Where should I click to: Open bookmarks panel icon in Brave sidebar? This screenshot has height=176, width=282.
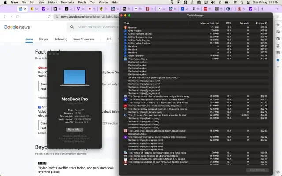278,46
